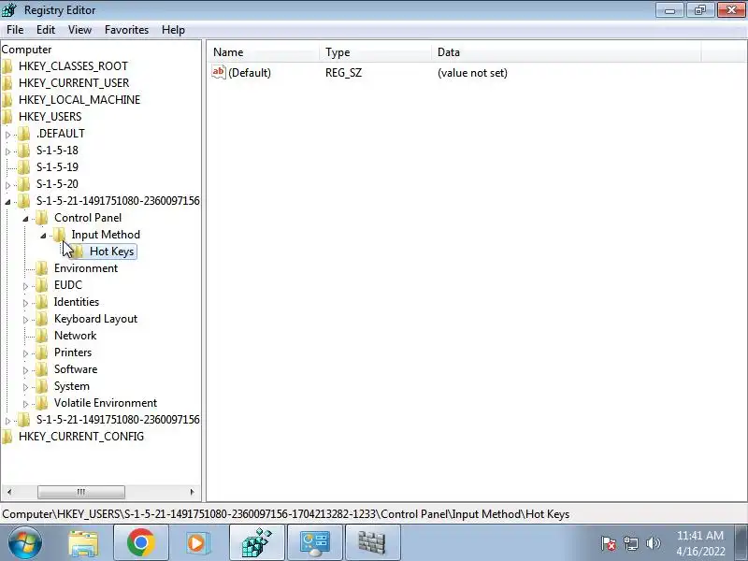Click the Keyboard Layout folder icon

click(42, 319)
